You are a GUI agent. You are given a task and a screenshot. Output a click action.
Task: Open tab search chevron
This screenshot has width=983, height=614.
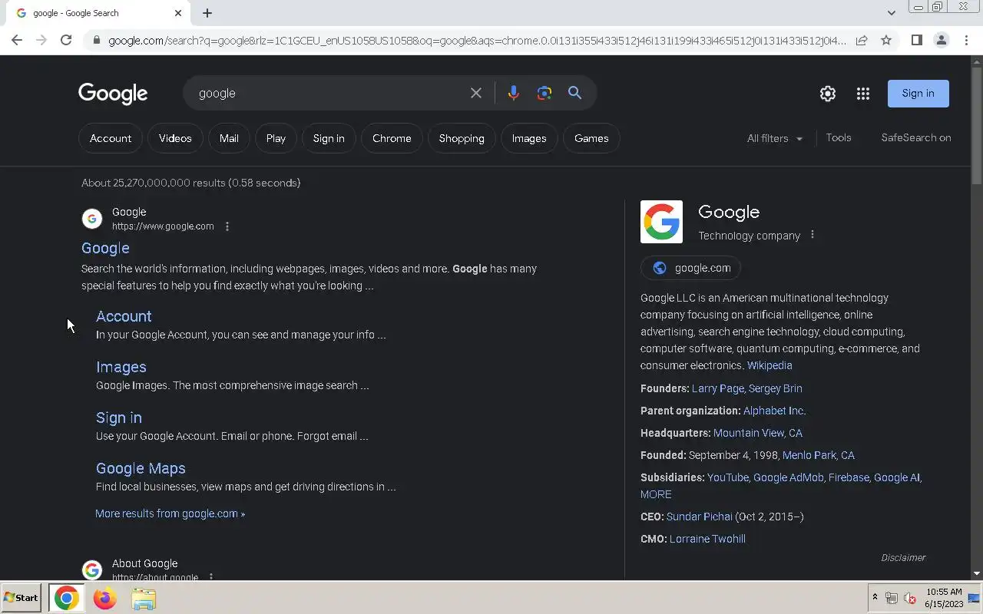point(891,13)
